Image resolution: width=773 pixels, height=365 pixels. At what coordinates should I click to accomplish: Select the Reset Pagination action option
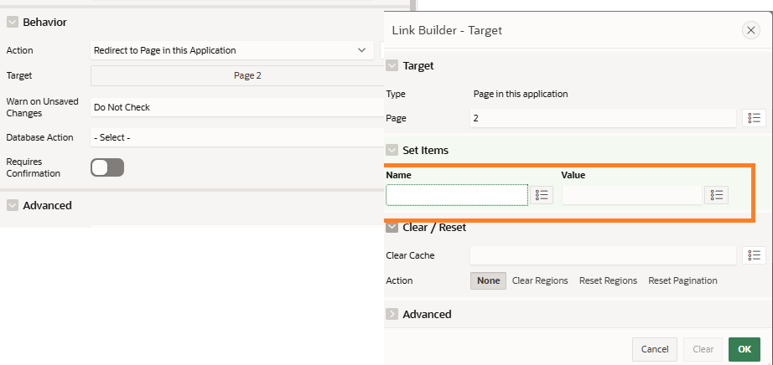tap(682, 280)
